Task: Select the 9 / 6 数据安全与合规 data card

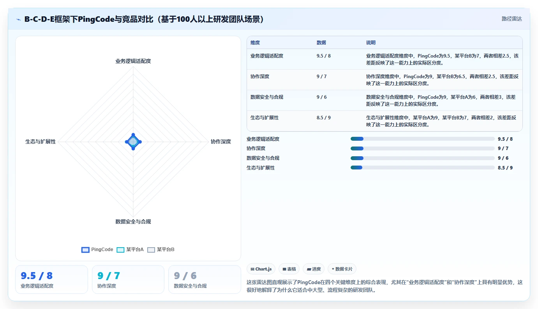Action: (205, 279)
